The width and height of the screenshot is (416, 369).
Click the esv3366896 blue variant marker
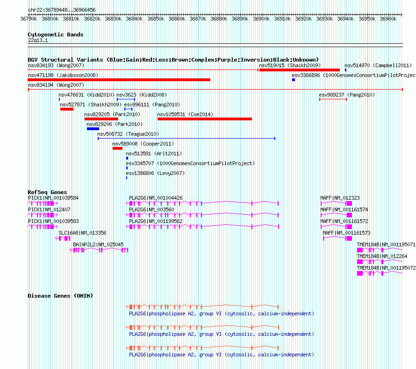point(294,80)
